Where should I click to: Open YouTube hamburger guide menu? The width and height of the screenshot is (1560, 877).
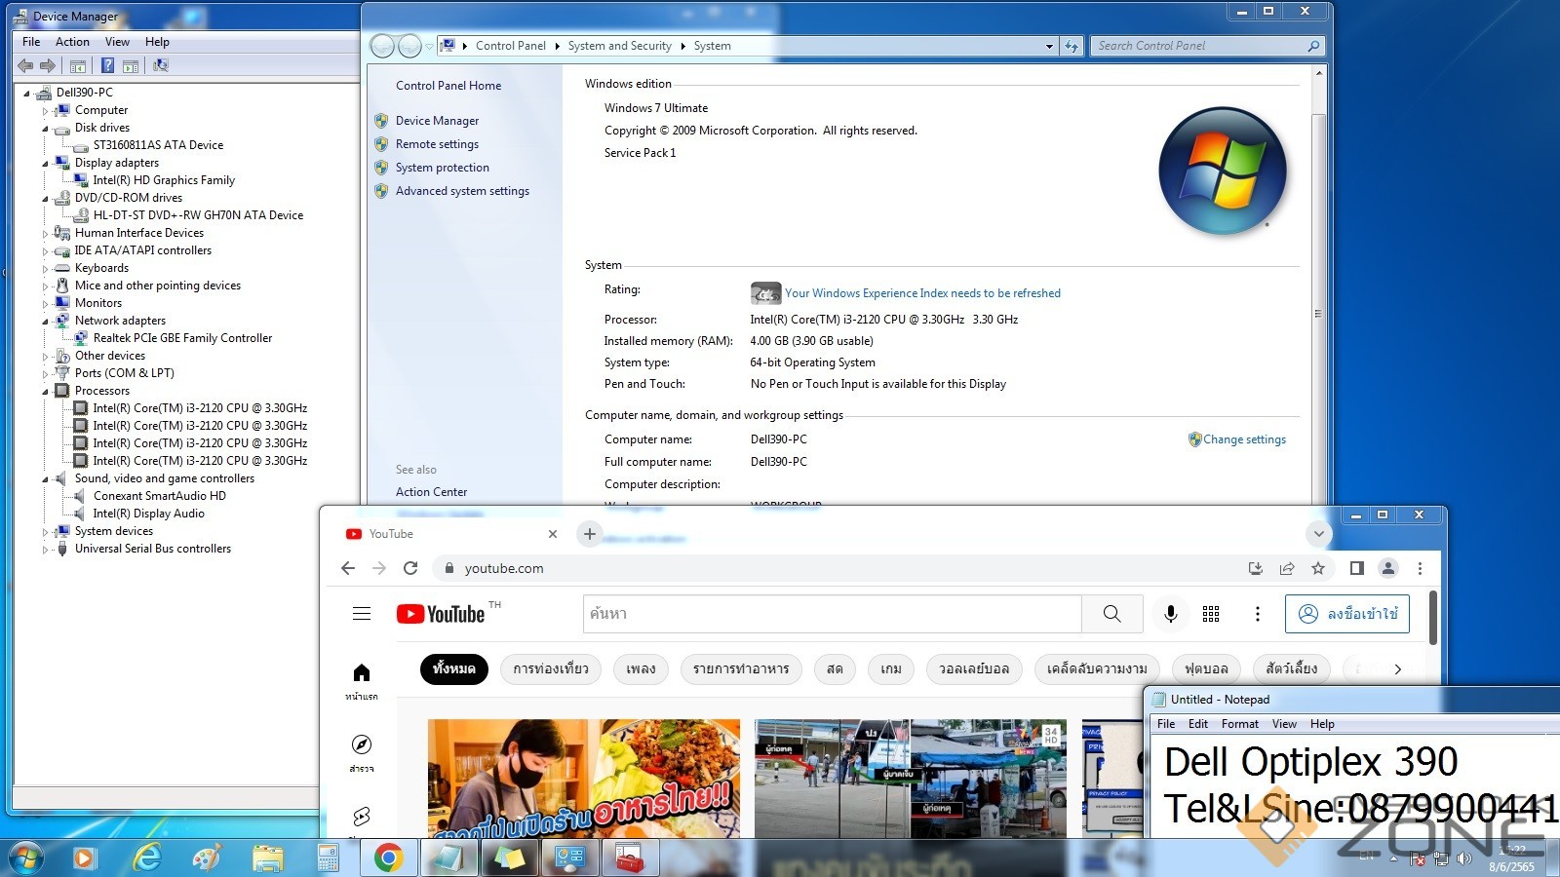tap(362, 614)
